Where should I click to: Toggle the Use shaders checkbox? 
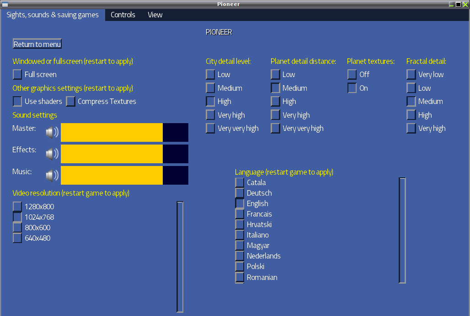click(x=17, y=101)
